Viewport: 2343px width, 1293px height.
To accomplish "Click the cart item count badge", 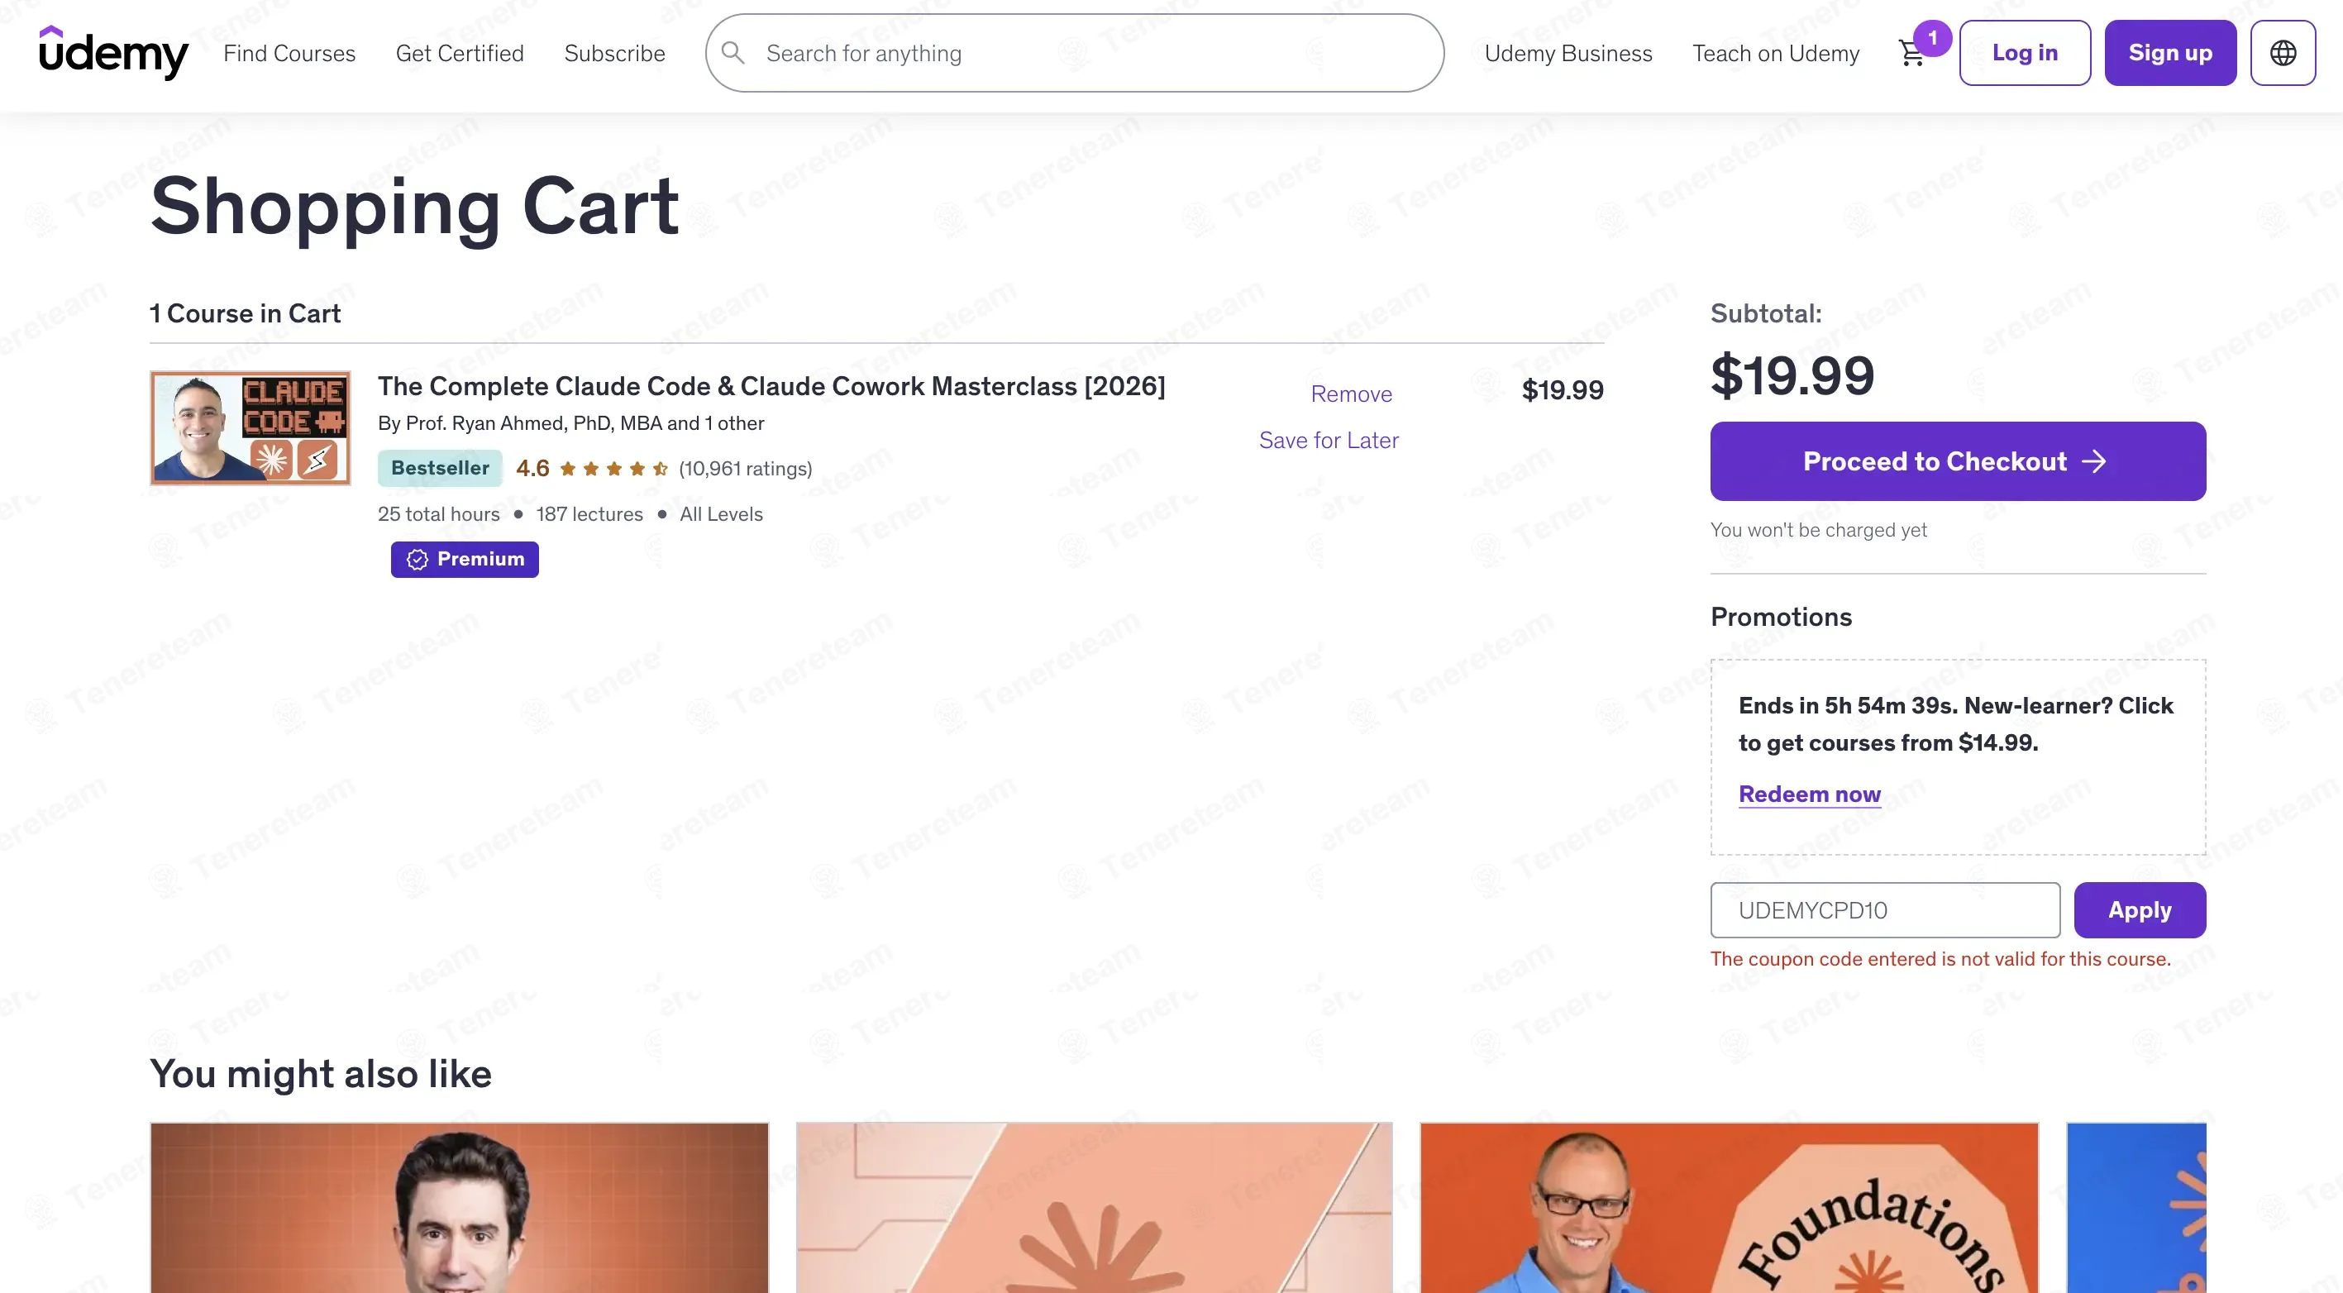I will point(1933,38).
